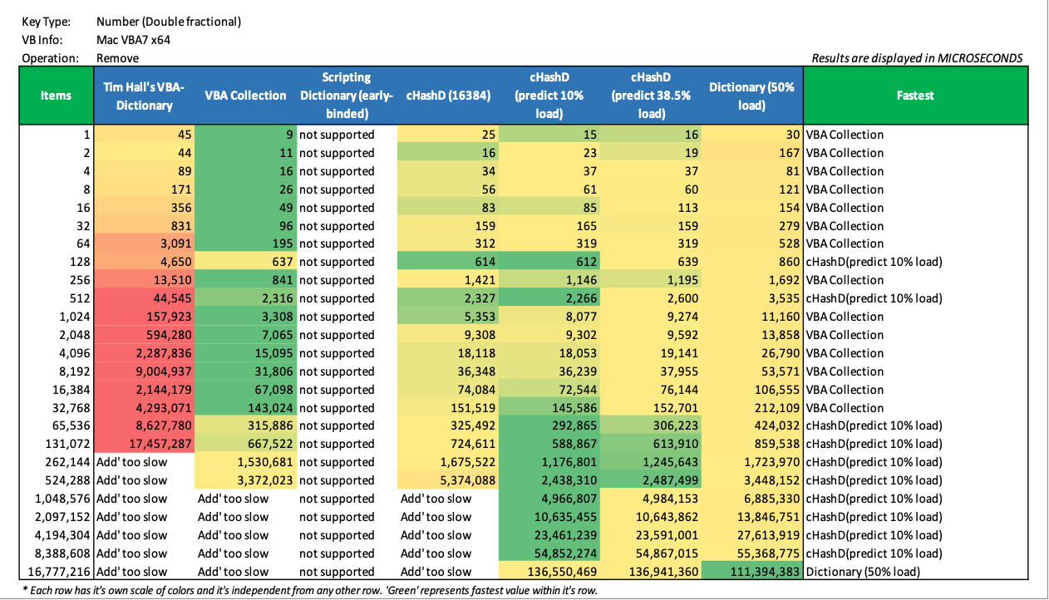Click the 'cHashD (16384)' column header

coord(447,96)
